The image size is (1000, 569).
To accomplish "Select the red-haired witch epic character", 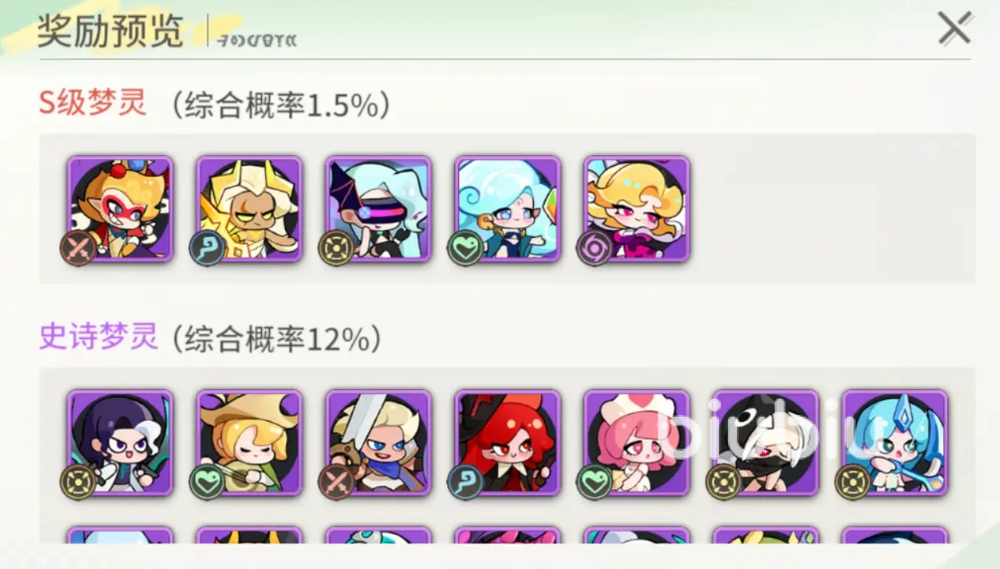I will (x=508, y=443).
